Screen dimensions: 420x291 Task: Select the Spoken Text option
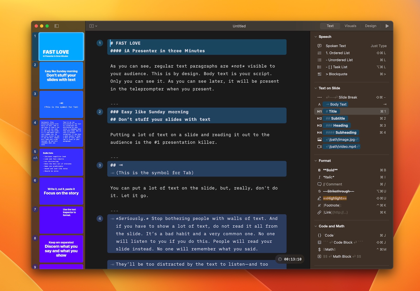click(352, 46)
